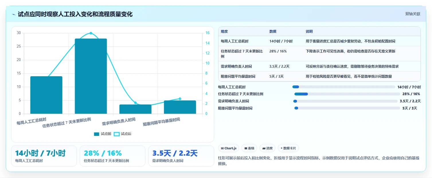Click table cell 3.5天 / 2.2天
The height and width of the screenshot is (178, 432).
(279, 66)
